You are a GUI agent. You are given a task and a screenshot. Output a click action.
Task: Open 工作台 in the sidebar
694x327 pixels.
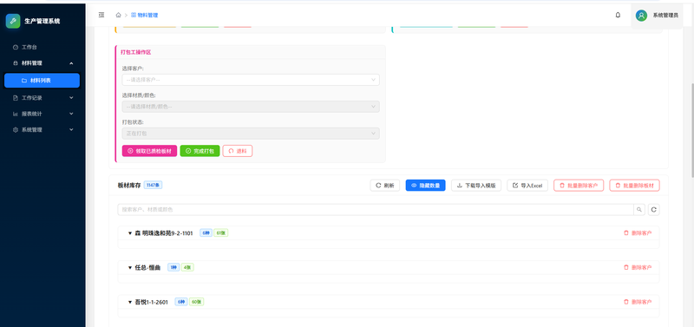pos(43,47)
